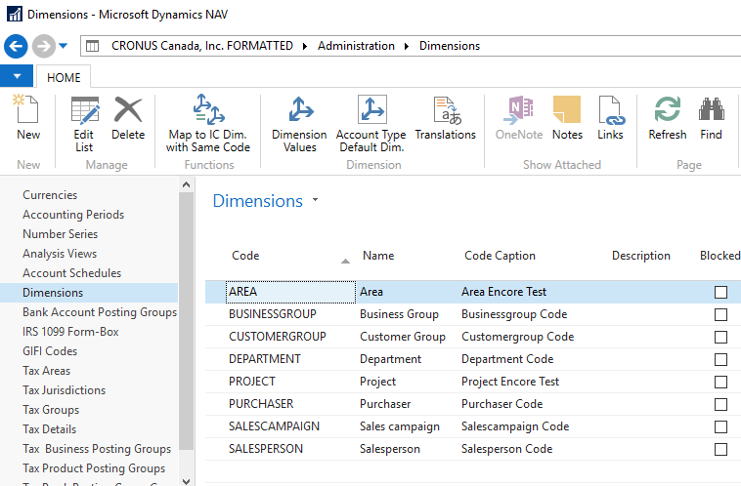Show attached Links
Viewport: 741px width, 486px height.
[610, 118]
